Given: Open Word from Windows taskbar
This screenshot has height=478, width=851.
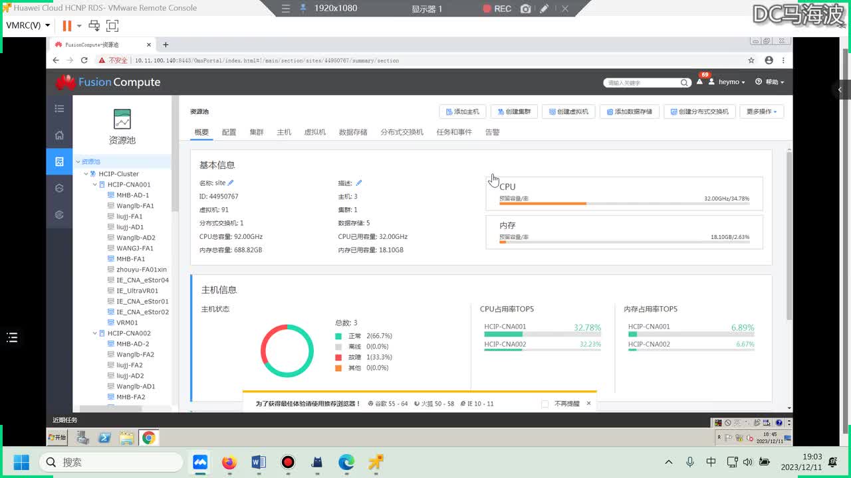Looking at the screenshot, I should (259, 462).
